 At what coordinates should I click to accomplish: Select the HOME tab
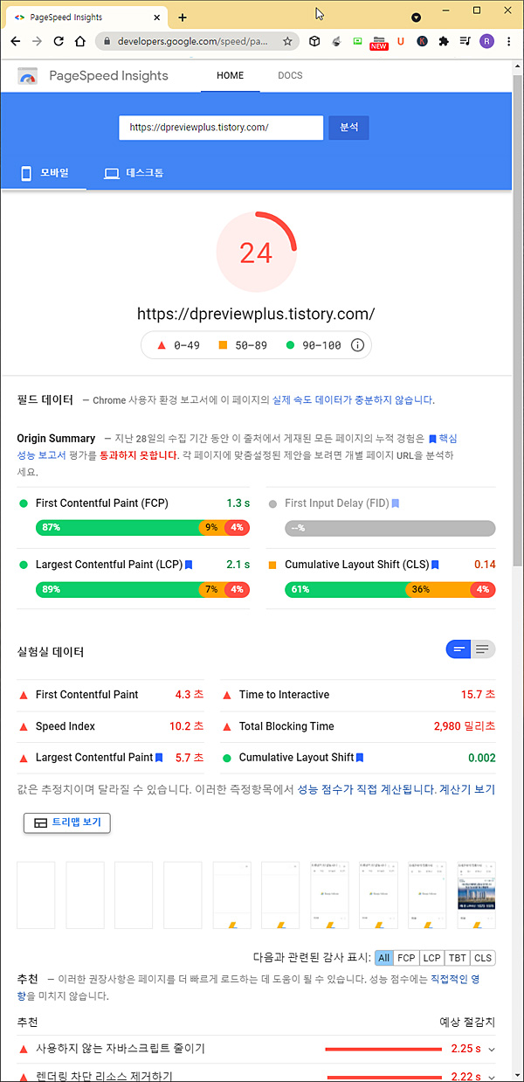(231, 76)
